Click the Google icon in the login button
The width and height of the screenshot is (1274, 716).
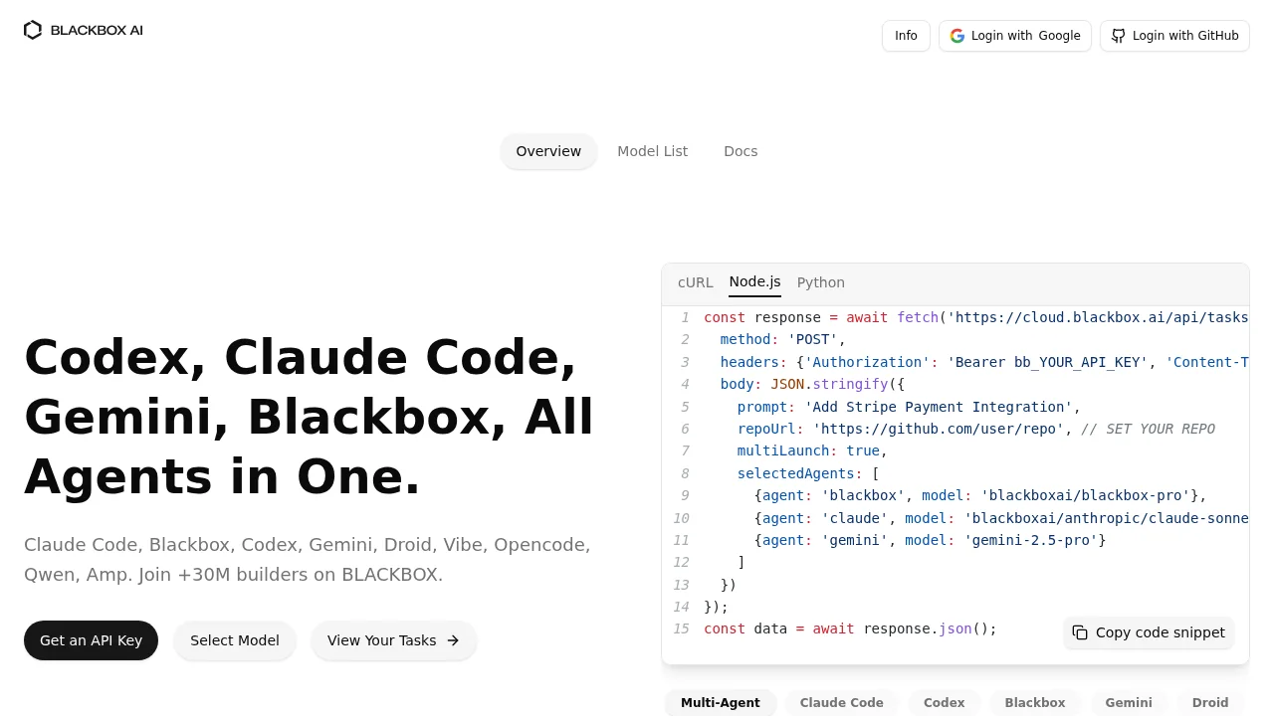(956, 36)
